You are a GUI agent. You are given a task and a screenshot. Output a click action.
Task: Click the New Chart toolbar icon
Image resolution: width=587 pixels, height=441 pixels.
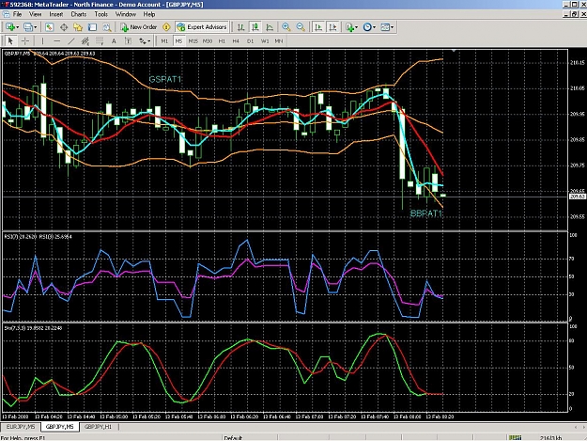[9, 27]
